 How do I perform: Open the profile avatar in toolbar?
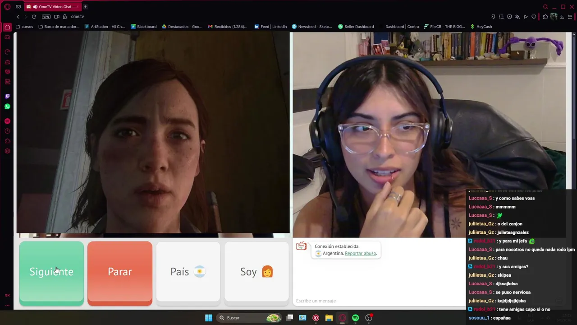pos(554,17)
